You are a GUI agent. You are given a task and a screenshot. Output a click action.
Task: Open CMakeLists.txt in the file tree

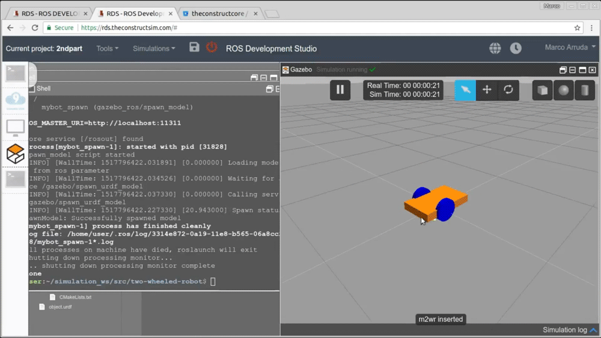coord(71,297)
